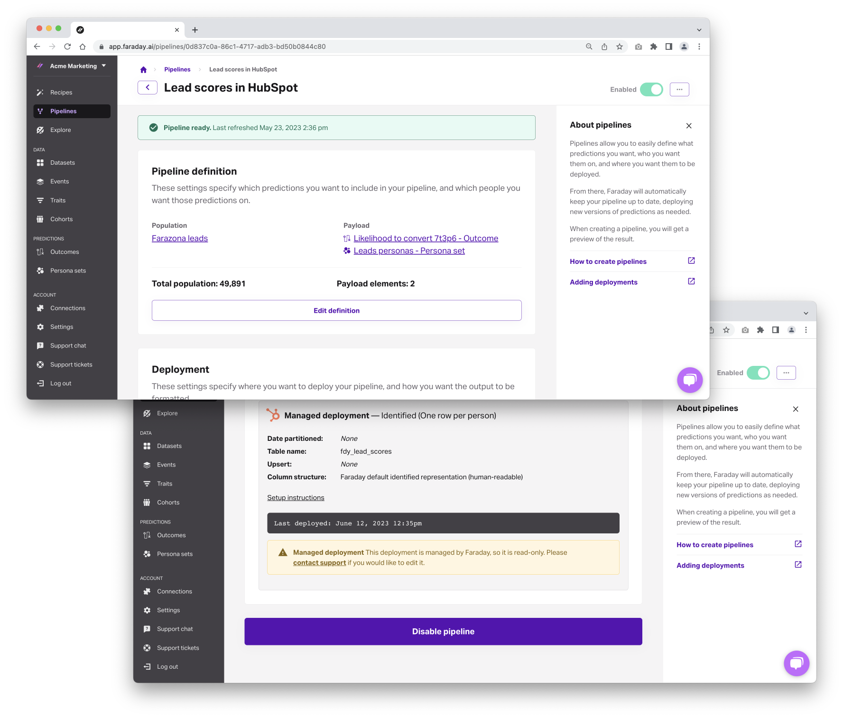Open the chat bubble widget in top window
843x718 pixels.
tap(689, 380)
